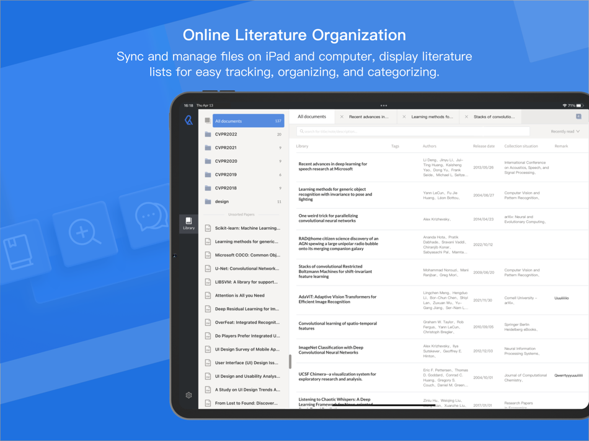The image size is (589, 441).
Task: Click the Library column header
Action: (302, 146)
